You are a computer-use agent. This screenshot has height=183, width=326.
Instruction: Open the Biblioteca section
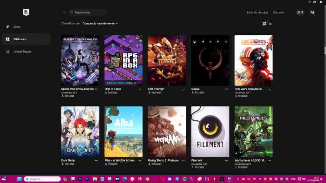click(x=26, y=39)
